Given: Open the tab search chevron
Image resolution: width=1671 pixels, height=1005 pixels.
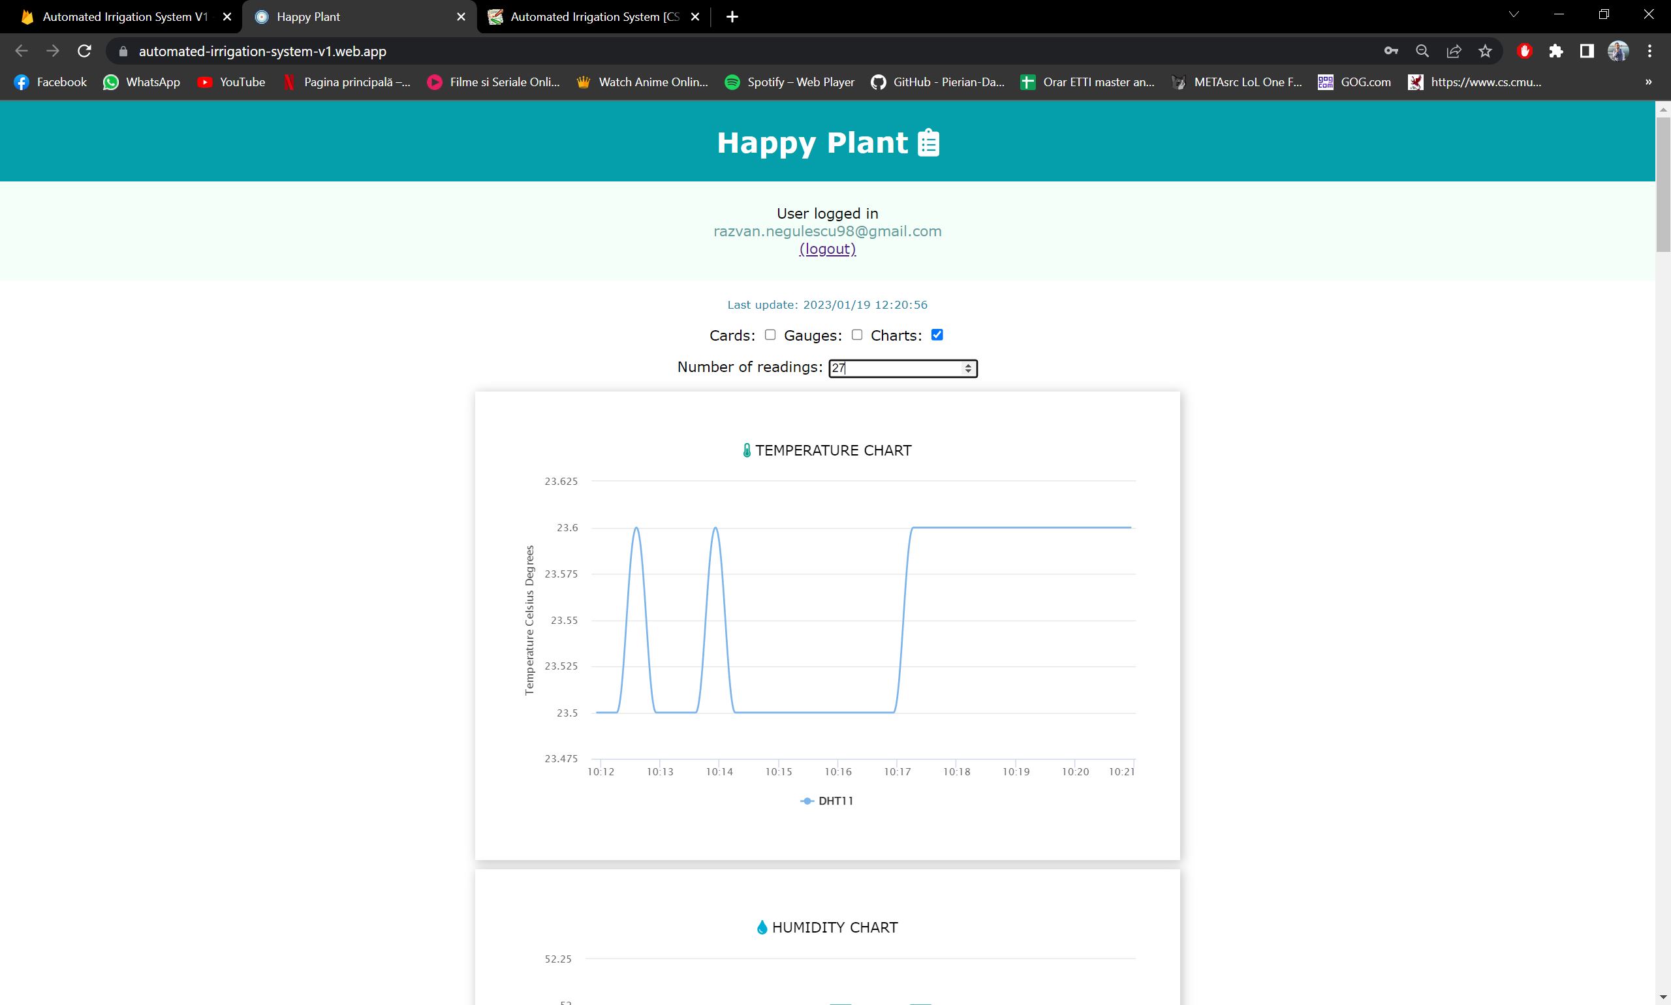Looking at the screenshot, I should tap(1514, 14).
